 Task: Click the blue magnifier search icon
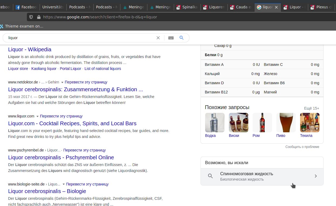(182, 38)
